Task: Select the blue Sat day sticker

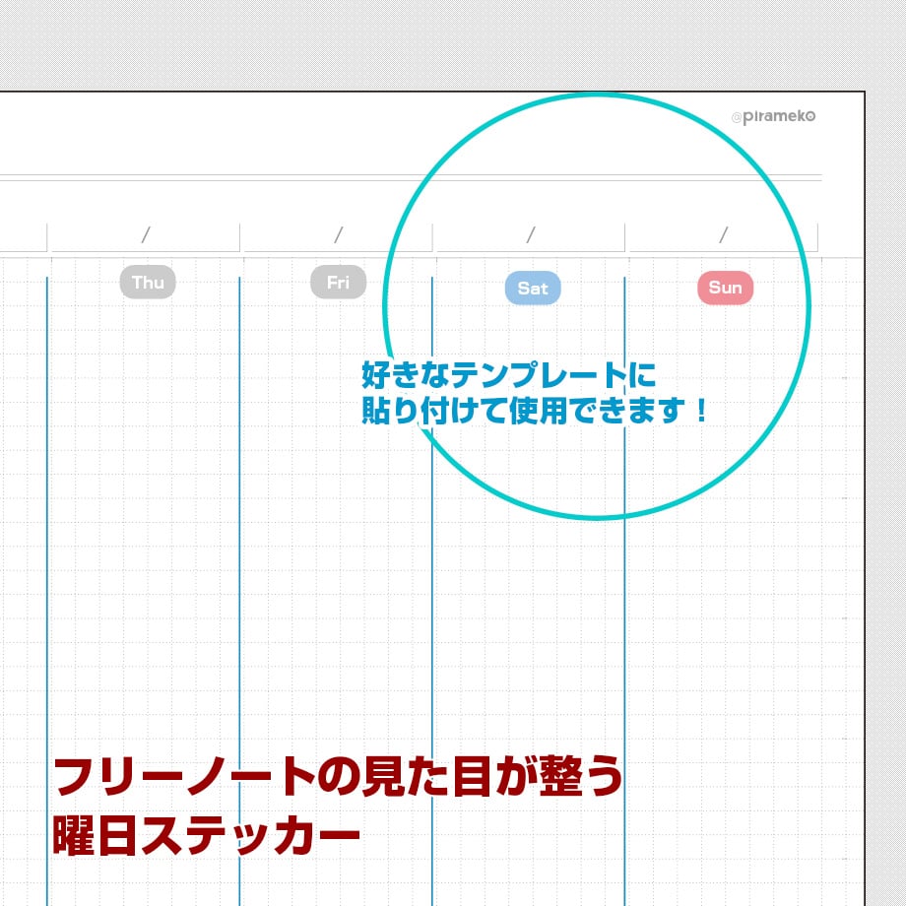Action: [x=532, y=288]
